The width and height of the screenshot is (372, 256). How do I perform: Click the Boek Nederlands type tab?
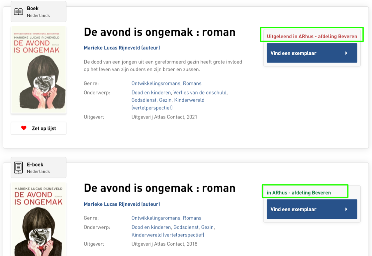(x=39, y=12)
